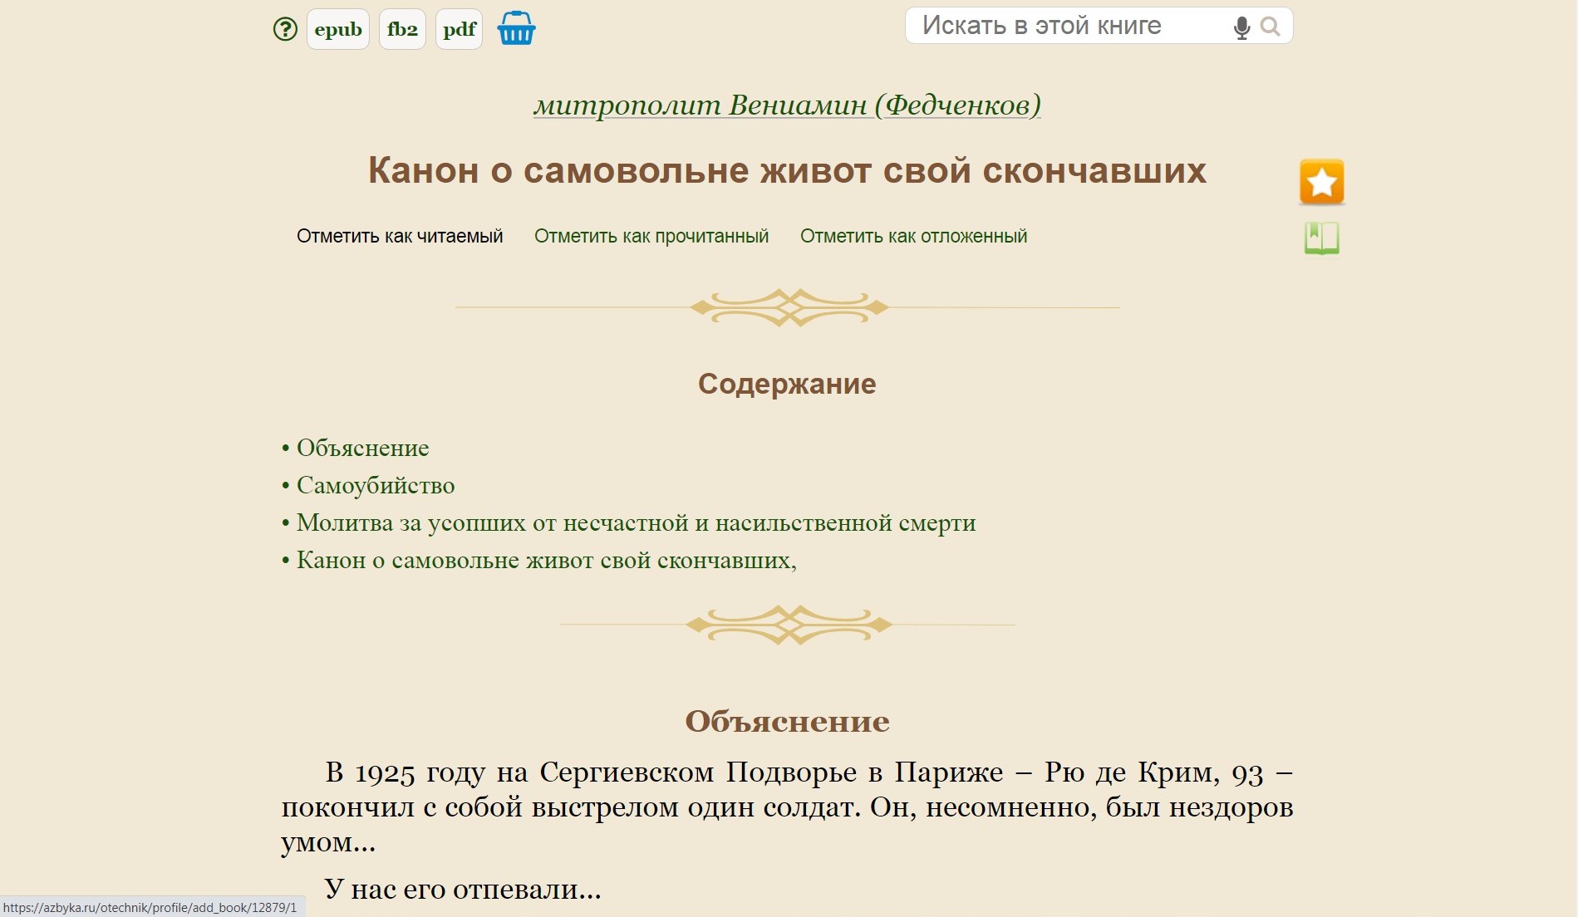Select 'Отметить как читаемый'
The image size is (1578, 917).
coord(400,237)
